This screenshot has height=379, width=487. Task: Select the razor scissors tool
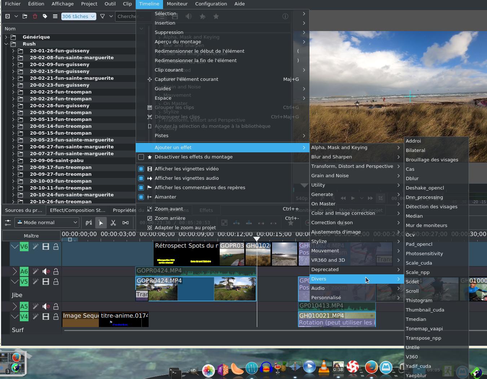coord(113,223)
